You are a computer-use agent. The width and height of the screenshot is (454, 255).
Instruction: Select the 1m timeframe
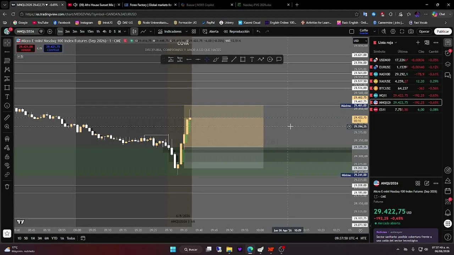[60, 32]
